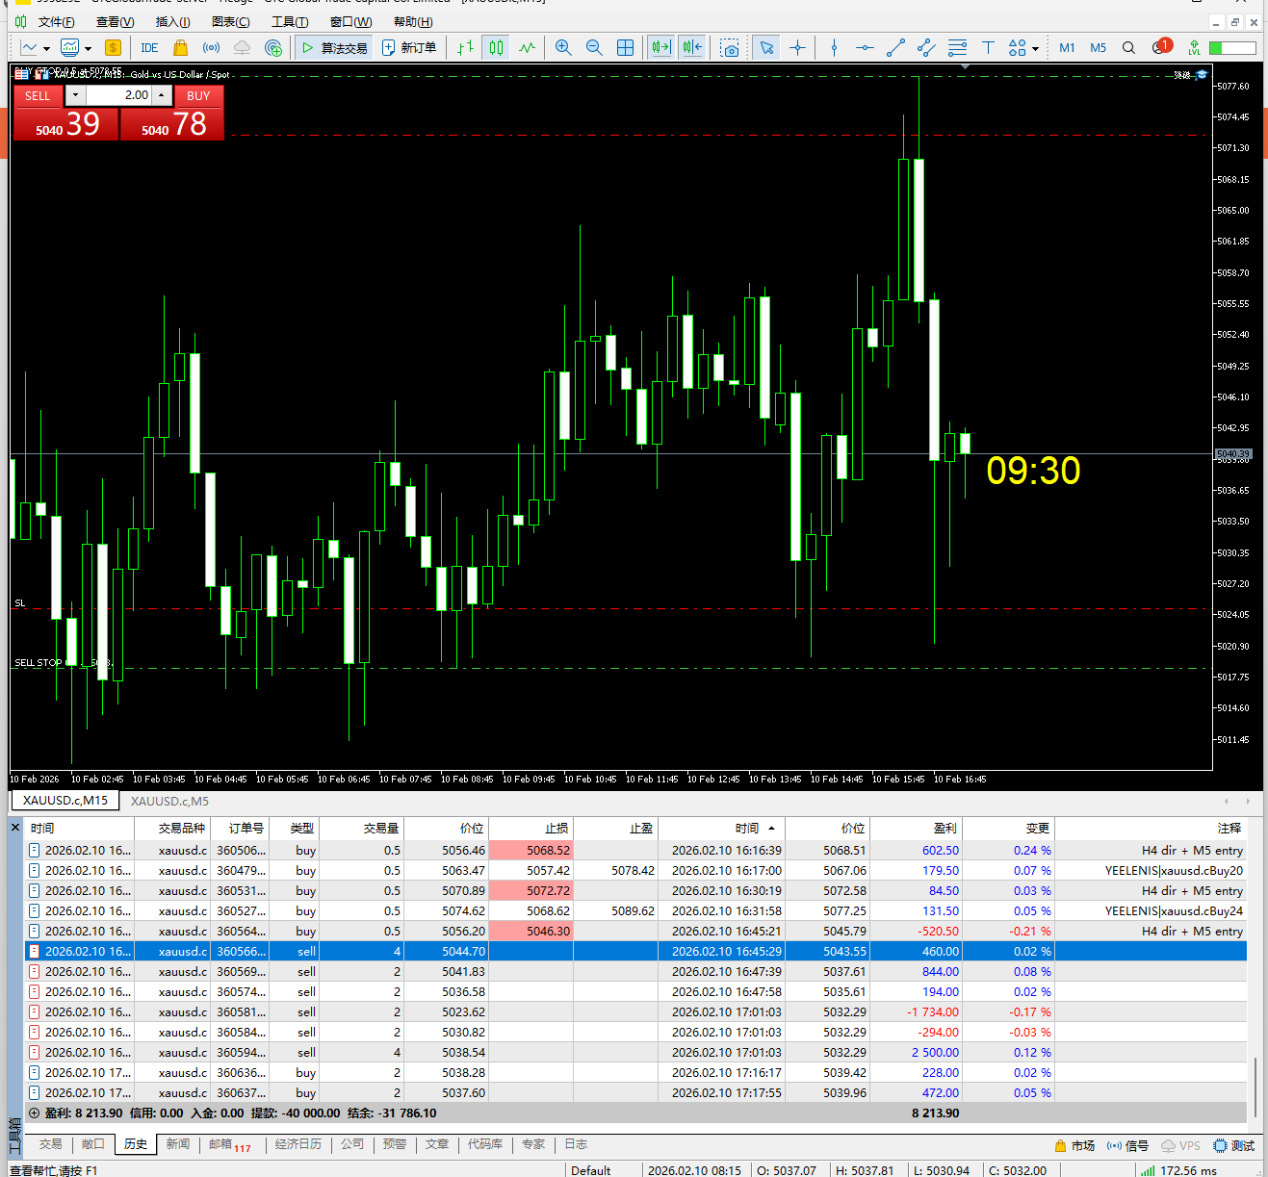
Task: Click the dollar sign trading icon
Action: tap(114, 47)
